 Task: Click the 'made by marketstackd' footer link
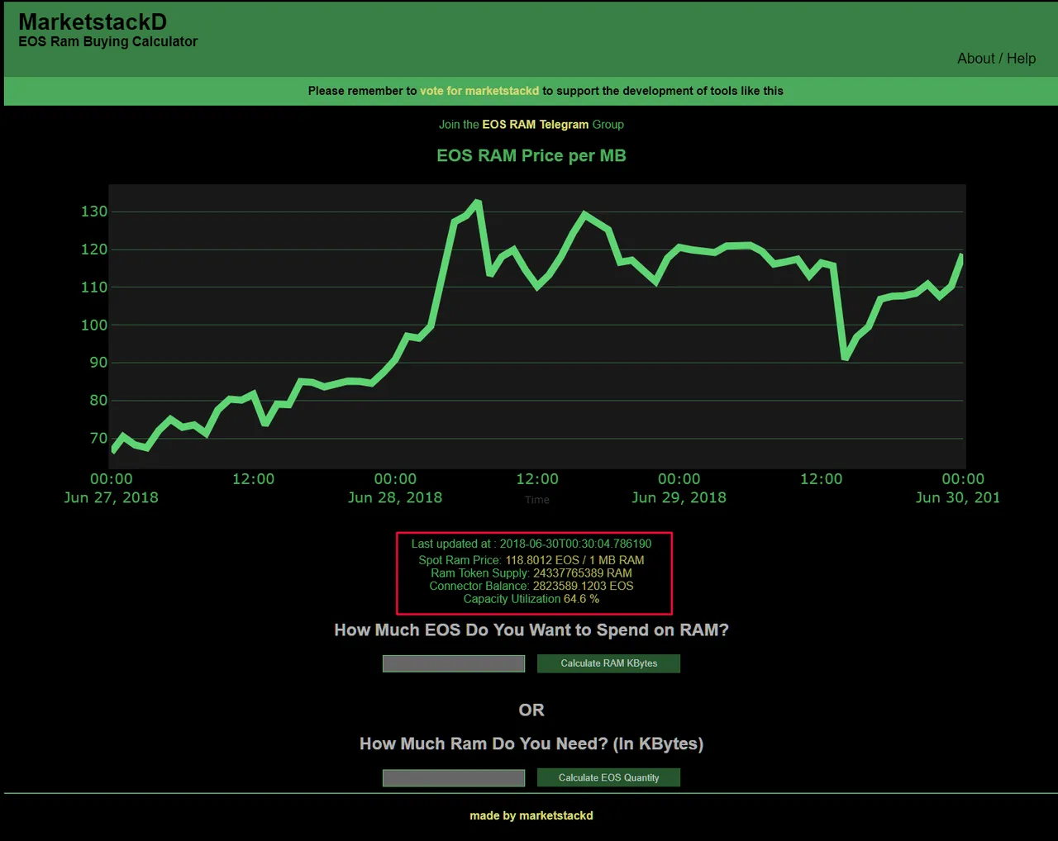pyautogui.click(x=531, y=815)
